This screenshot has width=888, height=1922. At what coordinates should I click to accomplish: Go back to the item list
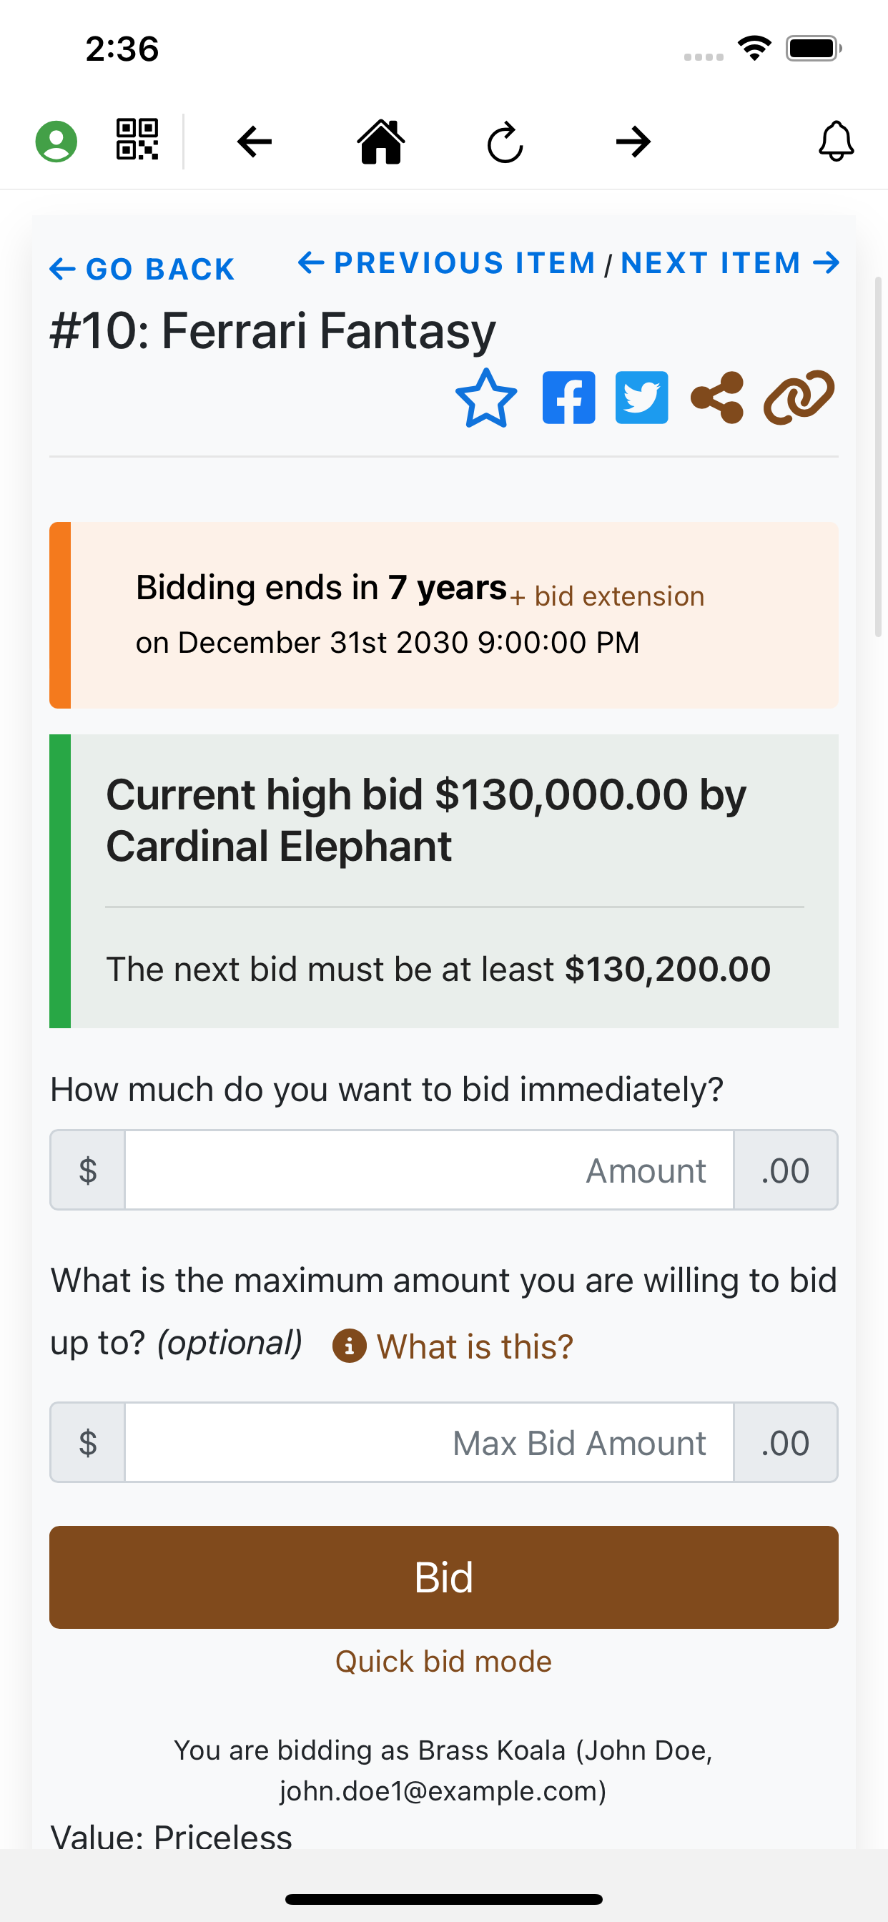point(142,270)
